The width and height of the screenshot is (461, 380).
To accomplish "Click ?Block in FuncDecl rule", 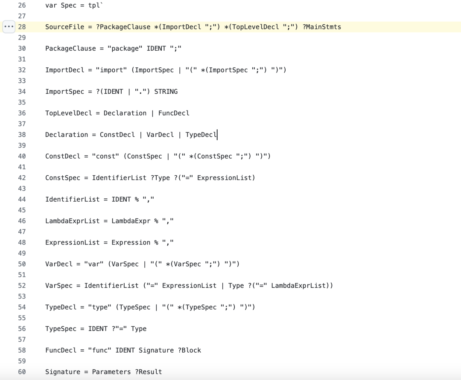I will pyautogui.click(x=190, y=350).
